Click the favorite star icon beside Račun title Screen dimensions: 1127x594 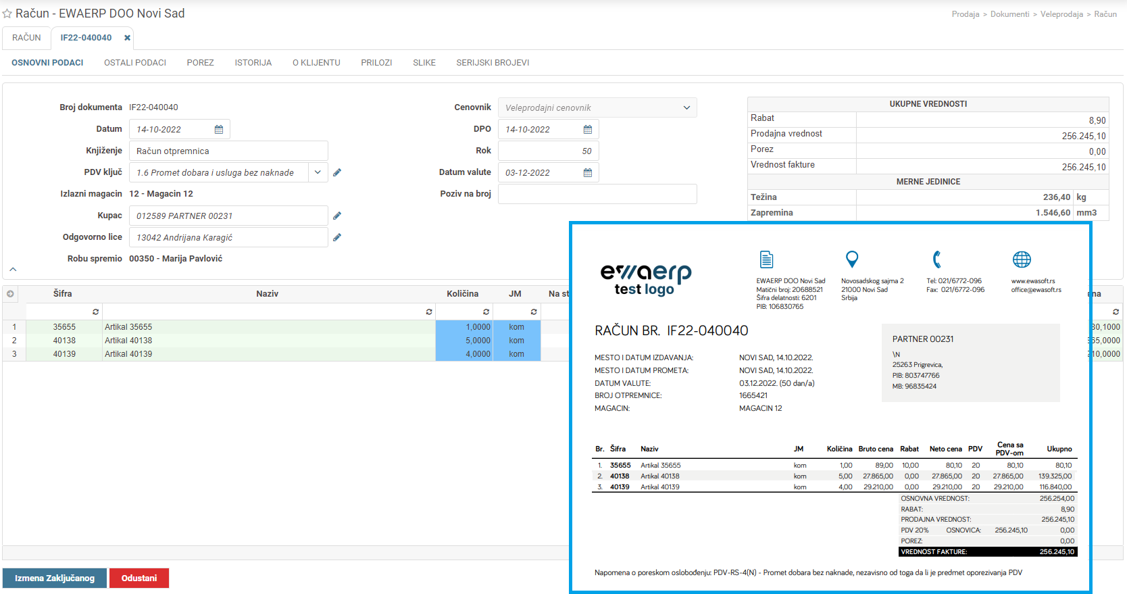(x=7, y=14)
